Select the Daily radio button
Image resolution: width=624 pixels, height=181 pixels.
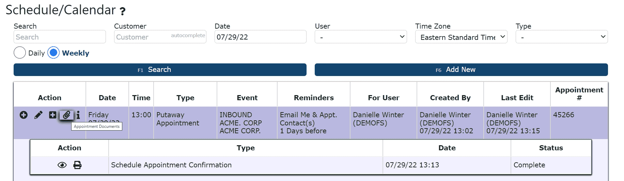pos(20,52)
